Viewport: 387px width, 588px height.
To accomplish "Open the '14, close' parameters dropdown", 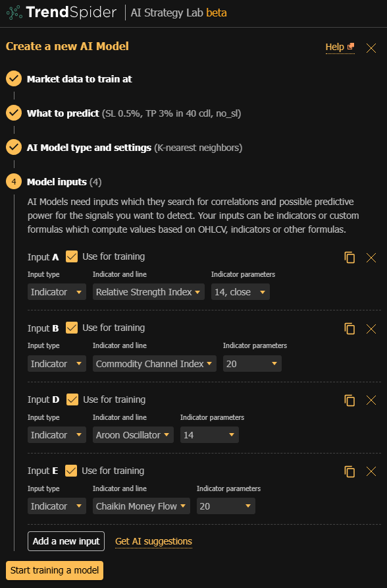I will pos(240,291).
